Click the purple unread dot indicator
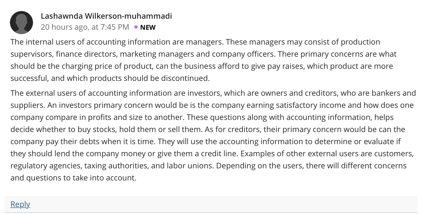This screenshot has height=214, width=425. [x=136, y=27]
